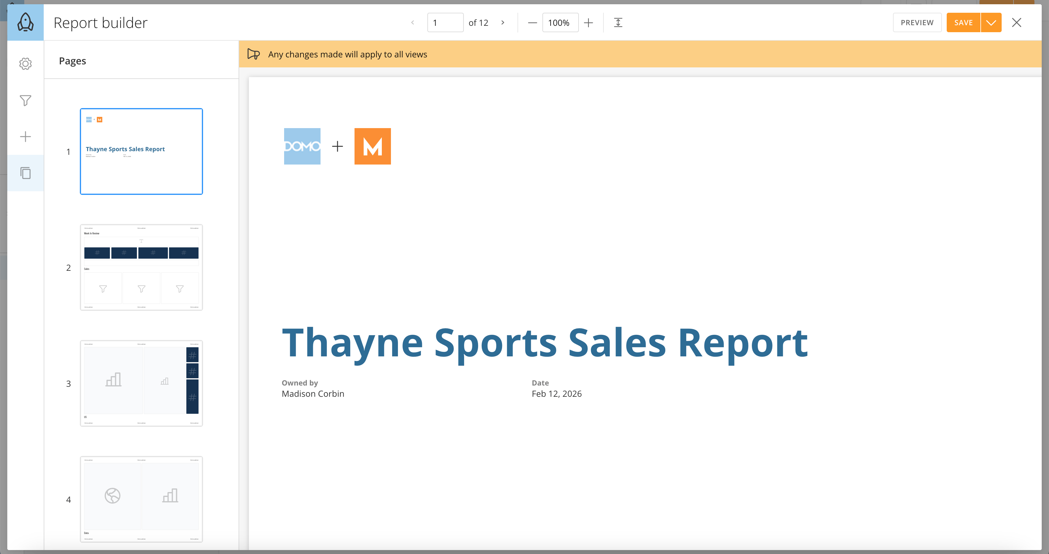The image size is (1049, 554).
Task: Click the fit-to-height icon
Action: pyautogui.click(x=618, y=22)
